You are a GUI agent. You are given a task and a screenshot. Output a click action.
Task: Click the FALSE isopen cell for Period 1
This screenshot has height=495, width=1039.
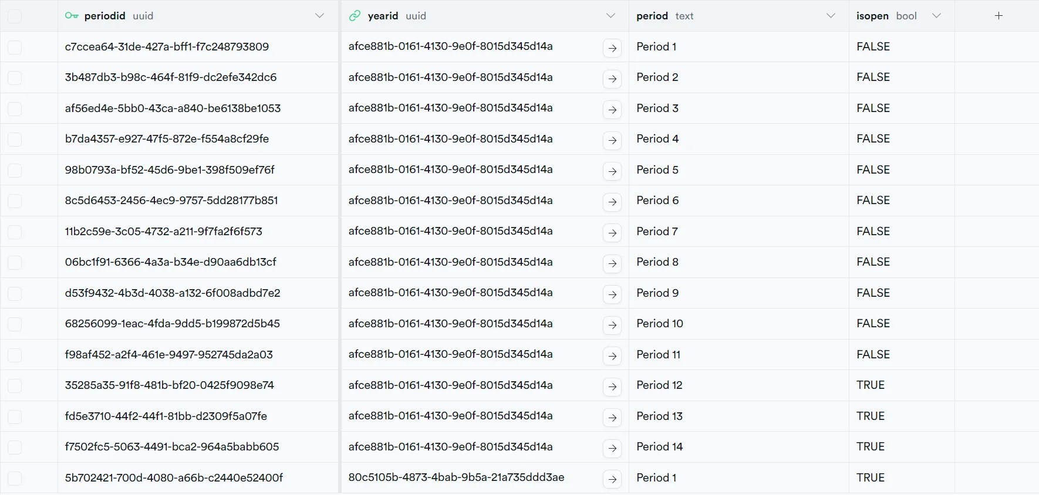[873, 47]
